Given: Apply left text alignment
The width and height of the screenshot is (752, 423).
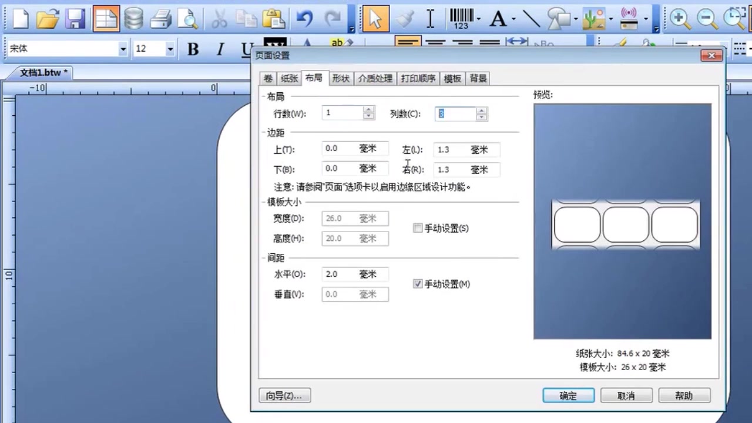Looking at the screenshot, I should 408,42.
